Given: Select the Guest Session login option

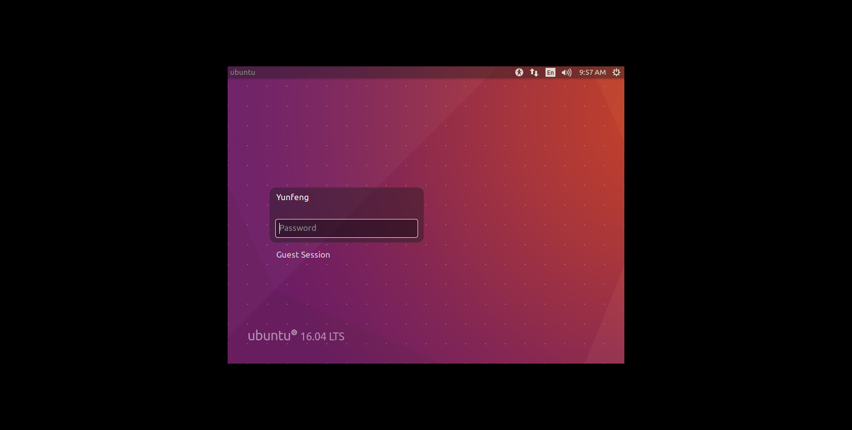Looking at the screenshot, I should pyautogui.click(x=303, y=255).
